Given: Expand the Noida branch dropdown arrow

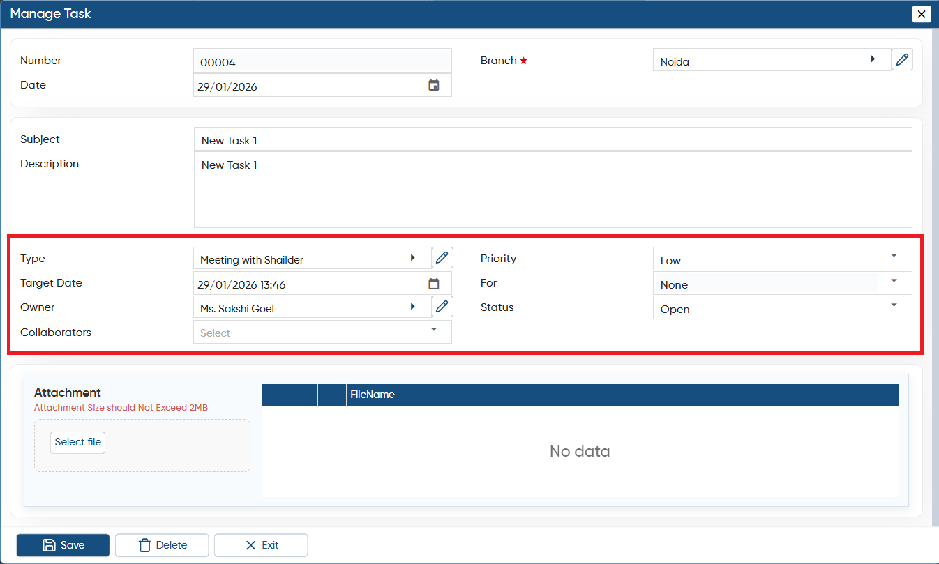Looking at the screenshot, I should (873, 60).
